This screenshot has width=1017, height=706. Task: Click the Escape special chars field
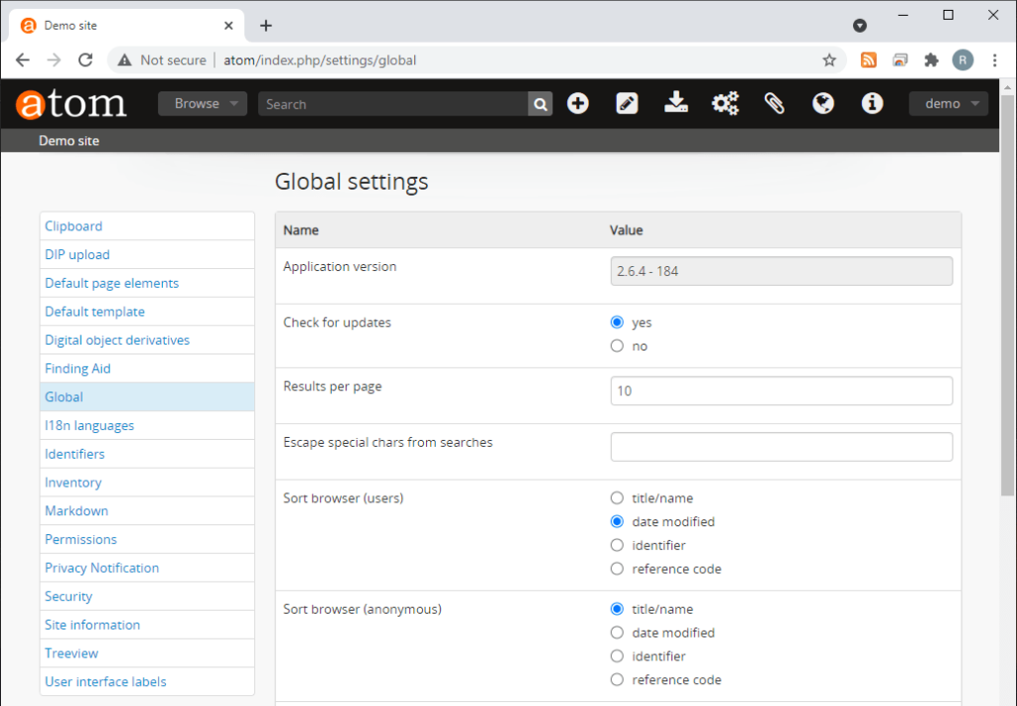pos(782,447)
